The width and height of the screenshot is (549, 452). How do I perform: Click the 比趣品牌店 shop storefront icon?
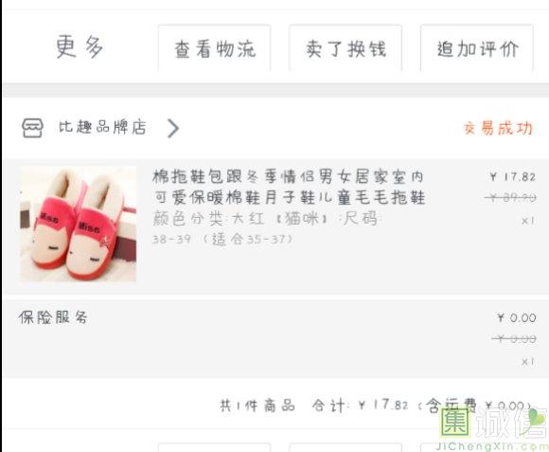pos(32,128)
